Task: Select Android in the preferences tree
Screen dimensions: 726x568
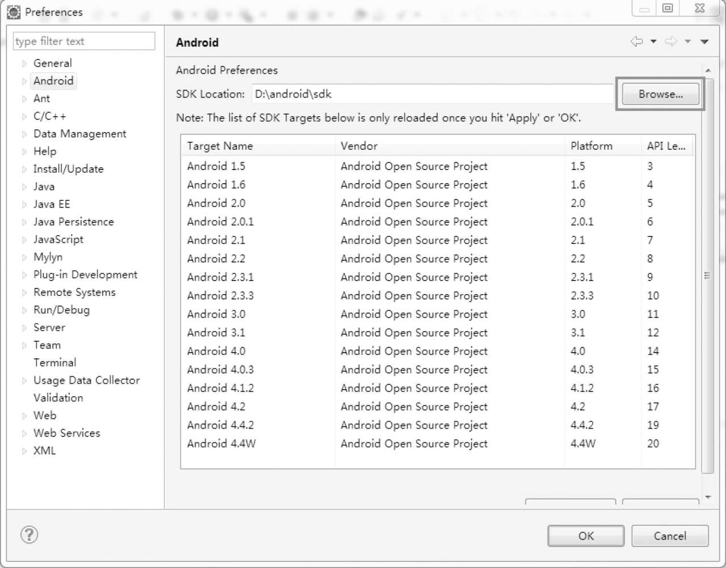Action: point(53,80)
